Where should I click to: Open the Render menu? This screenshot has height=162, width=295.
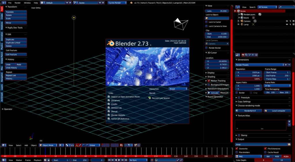coord(18,3)
